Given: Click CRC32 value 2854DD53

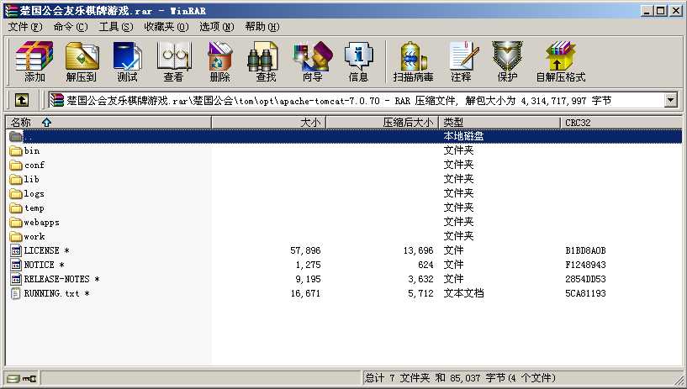Looking at the screenshot, I should (585, 279).
